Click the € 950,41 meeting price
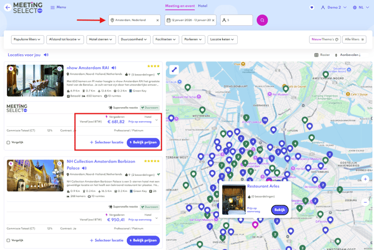374x250 pixels. tap(116, 220)
